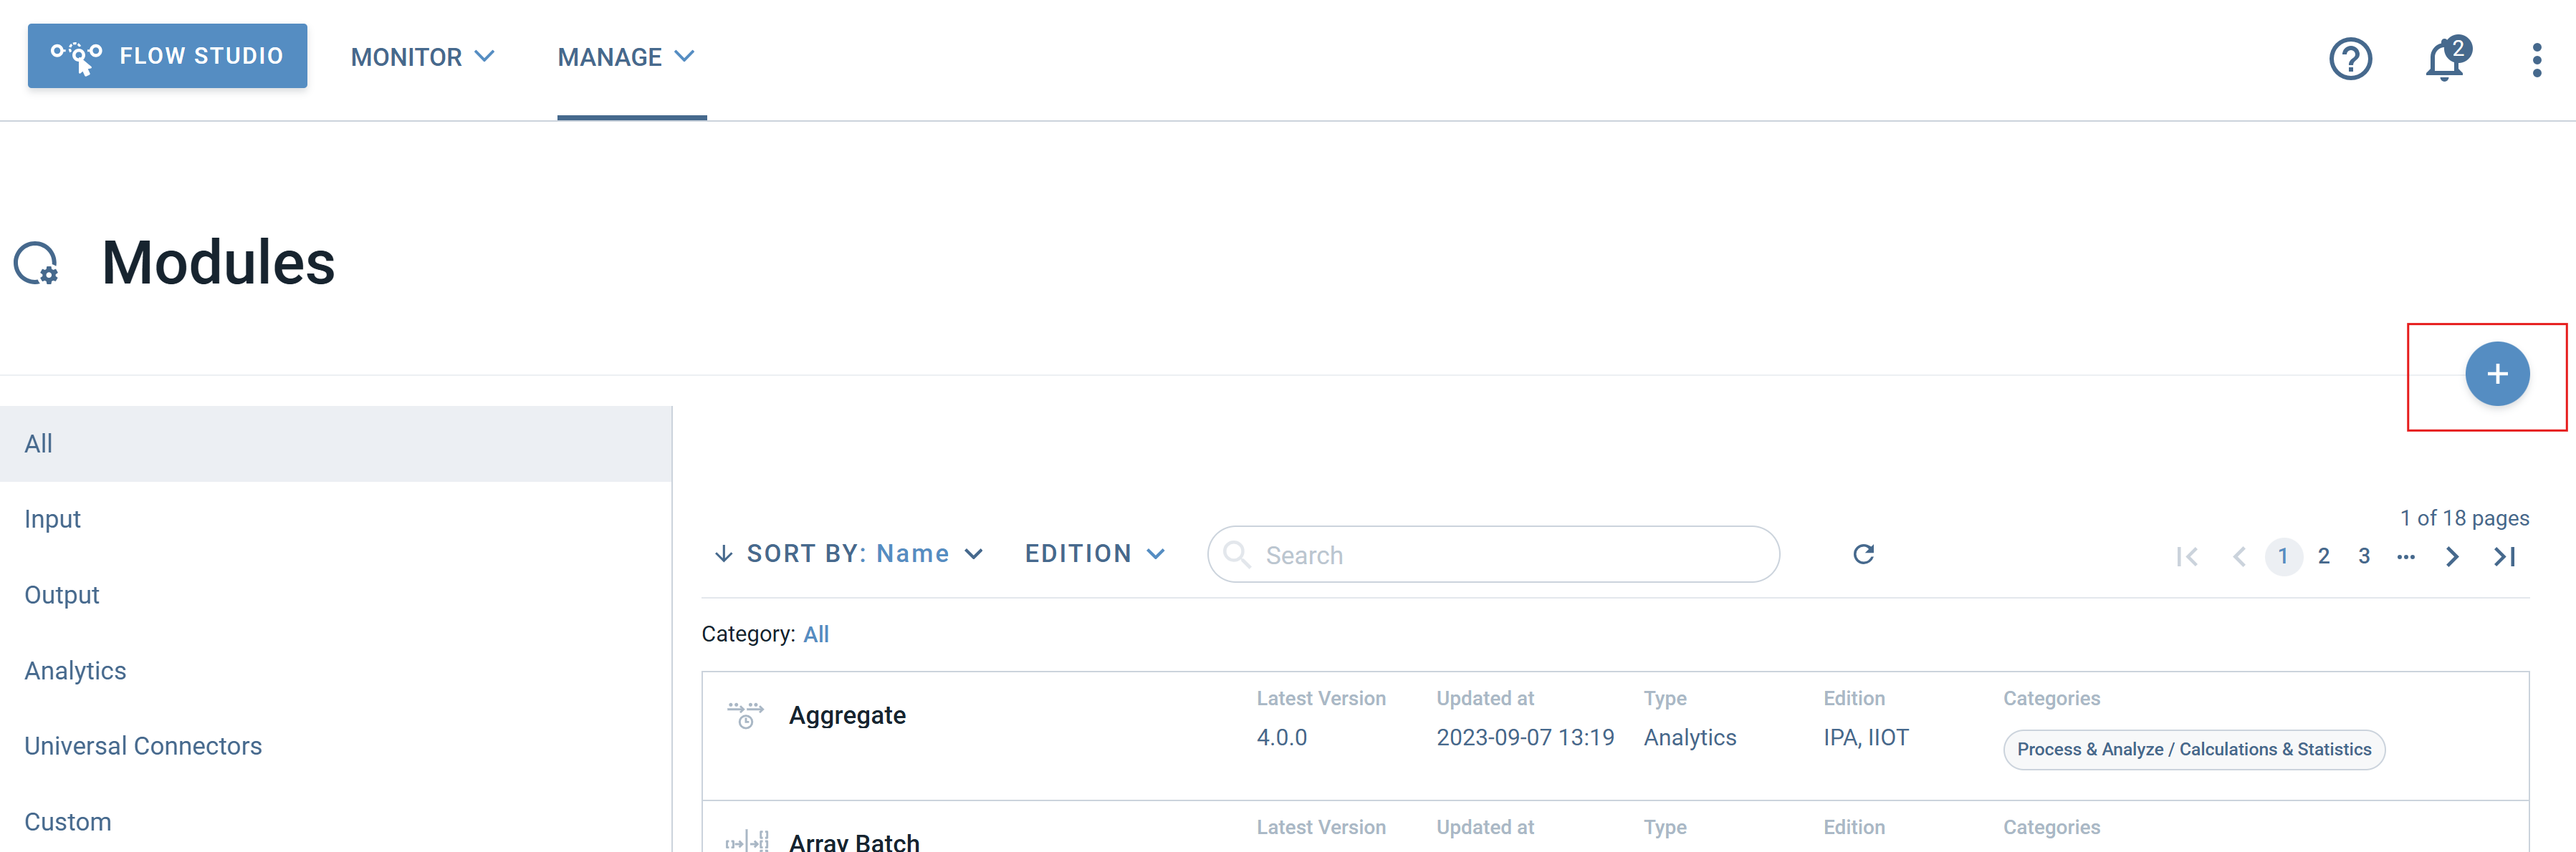Viewport: 2576px width, 852px height.
Task: Select the Universal Connectors category
Action: tap(143, 746)
